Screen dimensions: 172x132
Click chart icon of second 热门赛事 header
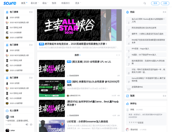pyautogui.click(x=7, y=45)
